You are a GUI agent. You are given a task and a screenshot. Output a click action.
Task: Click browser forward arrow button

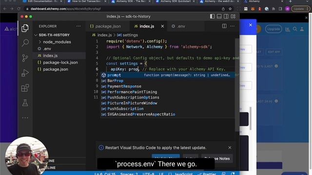(x=12, y=9)
